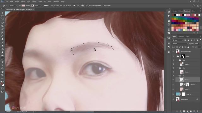Screen dimensions: 202x113
Task: Hide the Mask group layer
Action: point(173,56)
